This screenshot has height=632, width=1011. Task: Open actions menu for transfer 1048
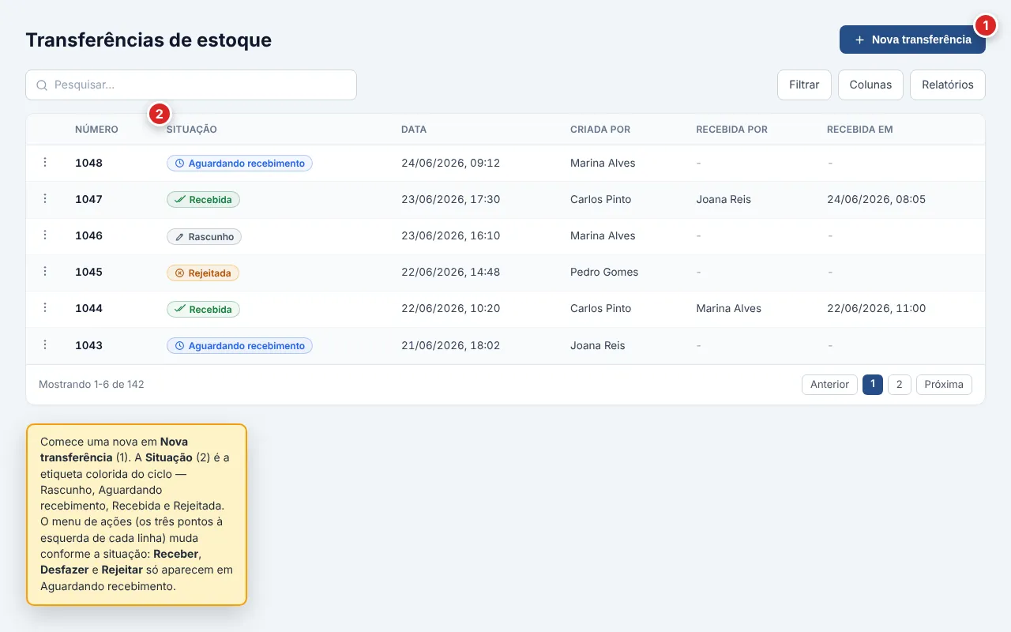click(x=45, y=163)
